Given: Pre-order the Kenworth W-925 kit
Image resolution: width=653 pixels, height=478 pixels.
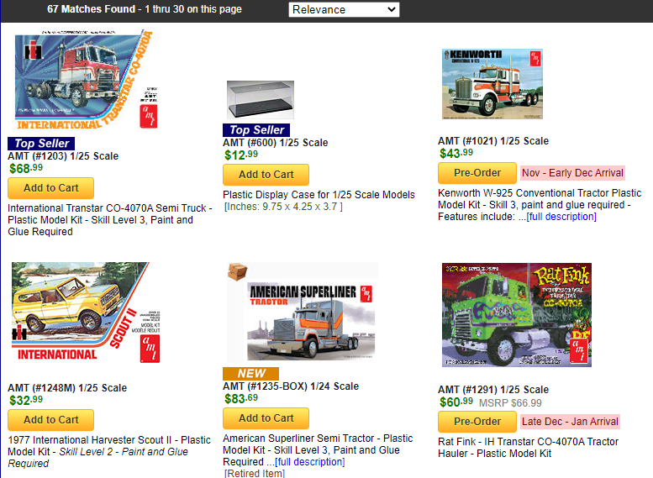Looking at the screenshot, I should [x=477, y=173].
